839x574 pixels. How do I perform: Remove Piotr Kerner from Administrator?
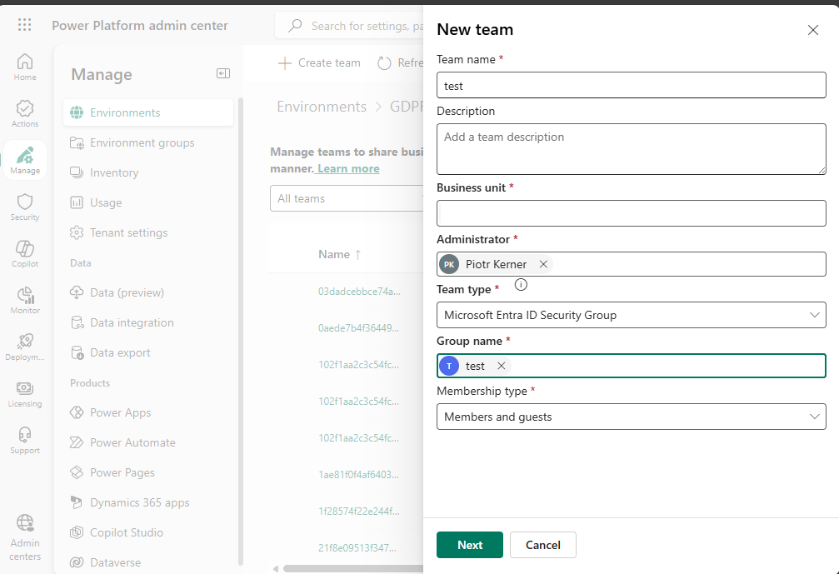(x=543, y=264)
